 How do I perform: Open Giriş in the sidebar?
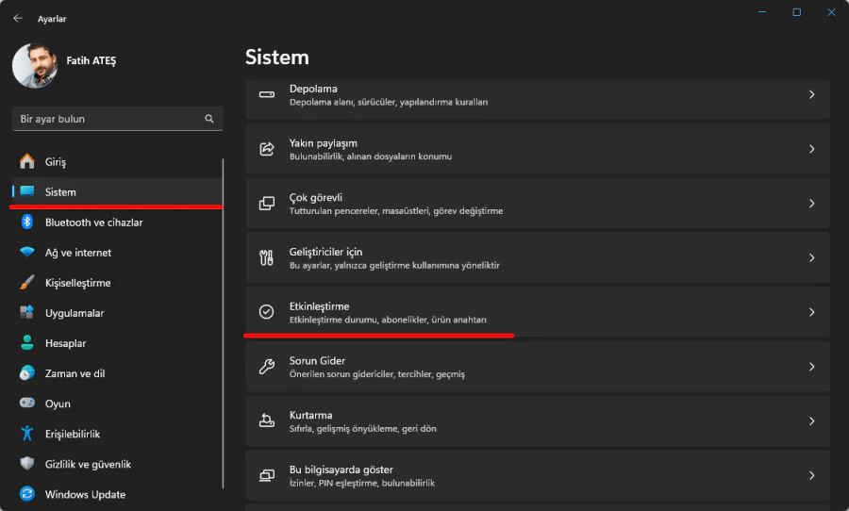pyautogui.click(x=117, y=162)
